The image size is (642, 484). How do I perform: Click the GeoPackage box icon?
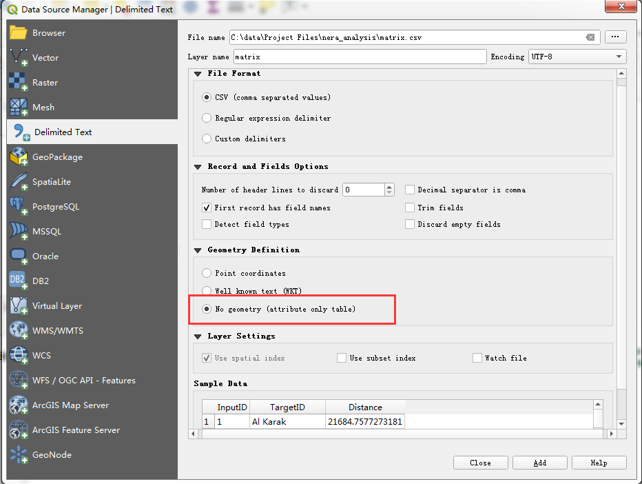[x=18, y=157]
